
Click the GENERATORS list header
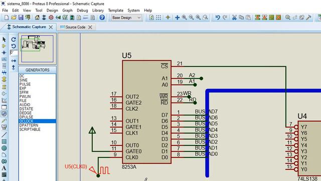tap(37, 70)
